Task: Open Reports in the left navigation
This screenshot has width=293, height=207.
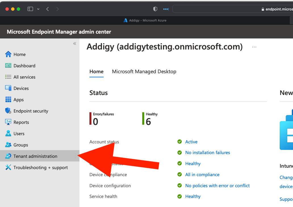Action: [x=21, y=122]
